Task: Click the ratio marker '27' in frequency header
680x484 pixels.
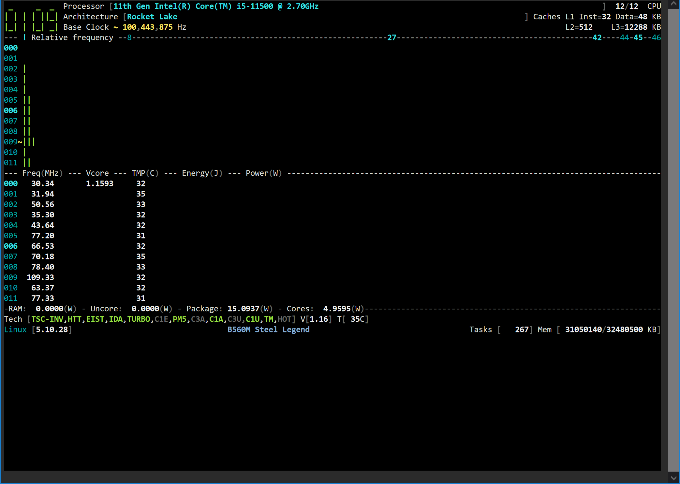Action: 392,37
